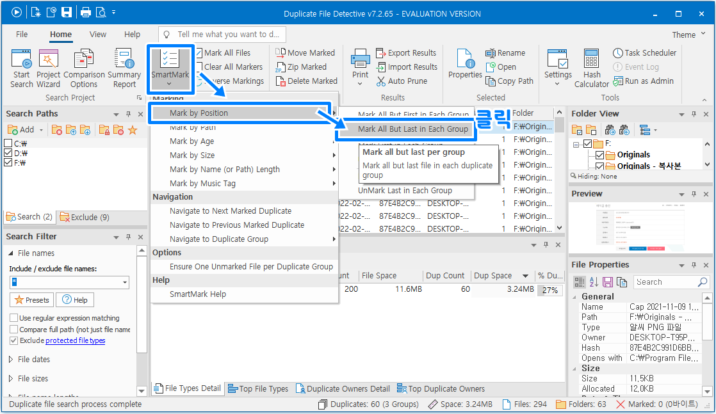The image size is (716, 414).
Task: Click Export Results
Action: tap(406, 52)
